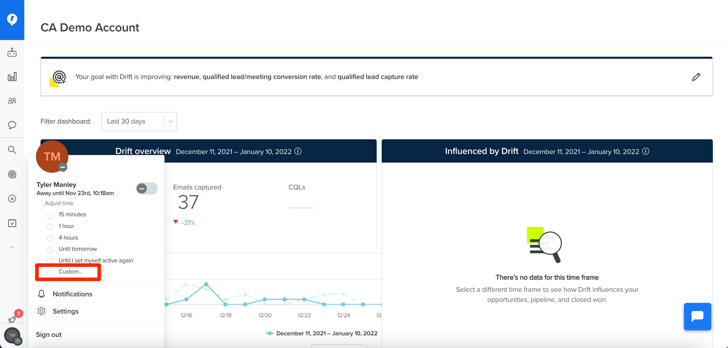Click info icon beside Influenced by Drift dates
This screenshot has height=348, width=728.
tap(645, 151)
